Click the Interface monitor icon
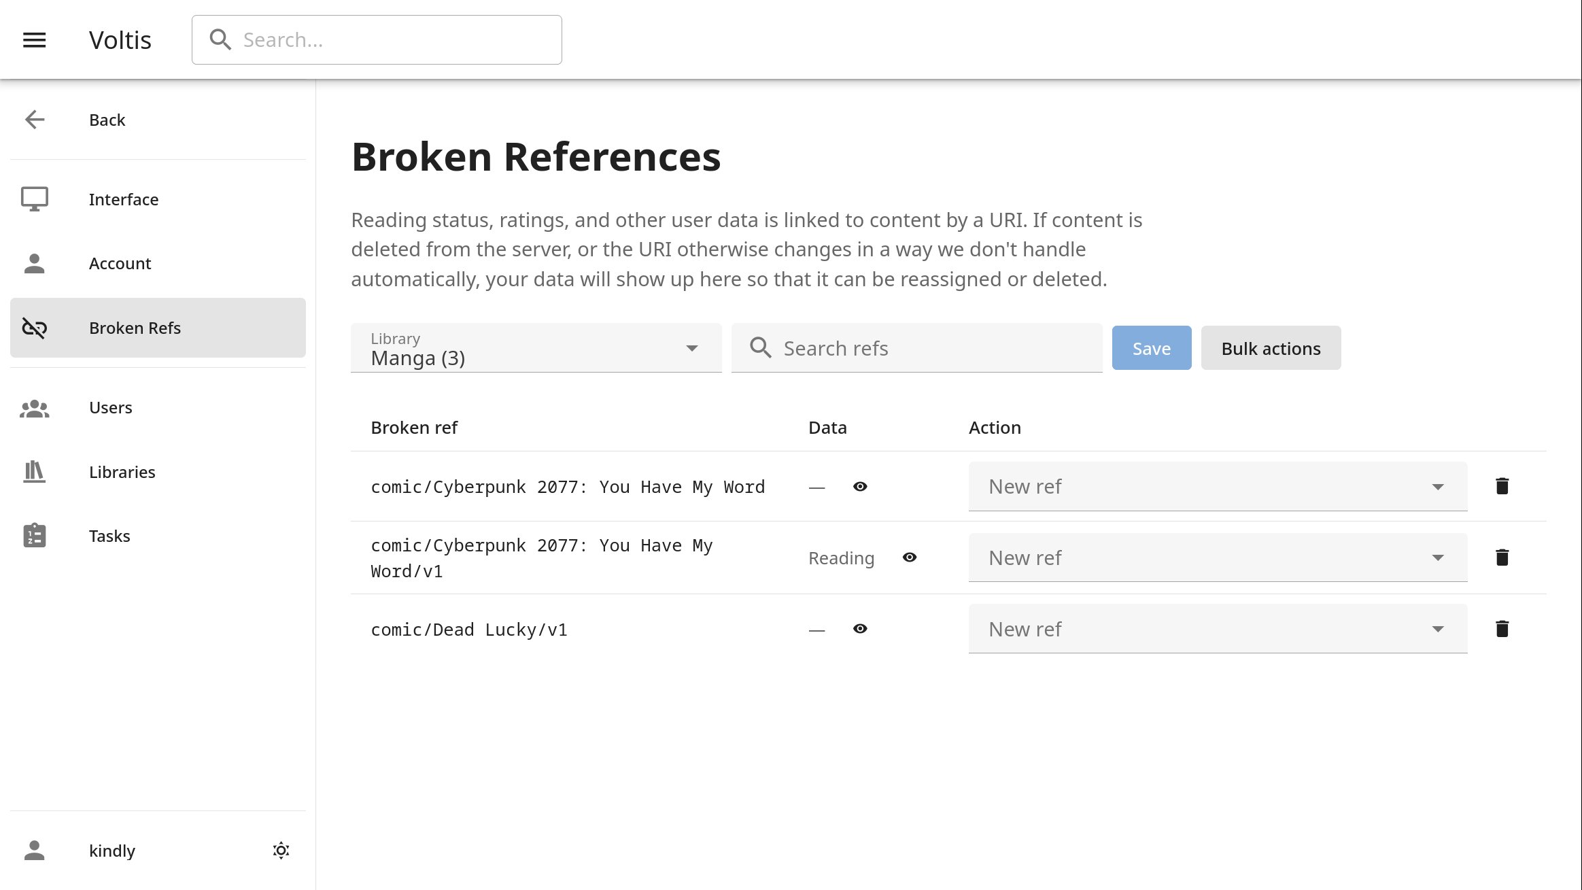 (x=34, y=199)
